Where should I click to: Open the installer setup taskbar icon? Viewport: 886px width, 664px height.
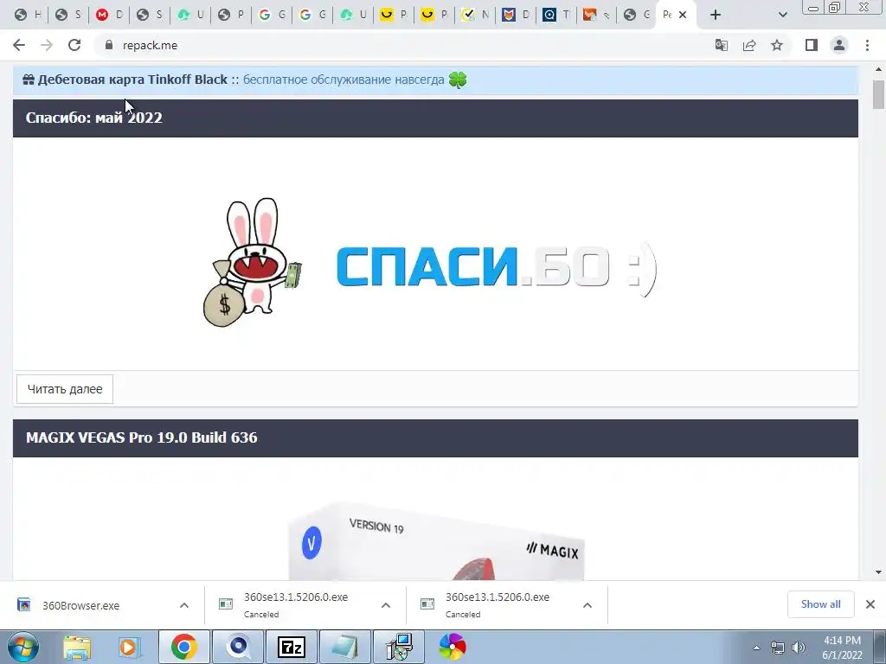pyautogui.click(x=399, y=647)
